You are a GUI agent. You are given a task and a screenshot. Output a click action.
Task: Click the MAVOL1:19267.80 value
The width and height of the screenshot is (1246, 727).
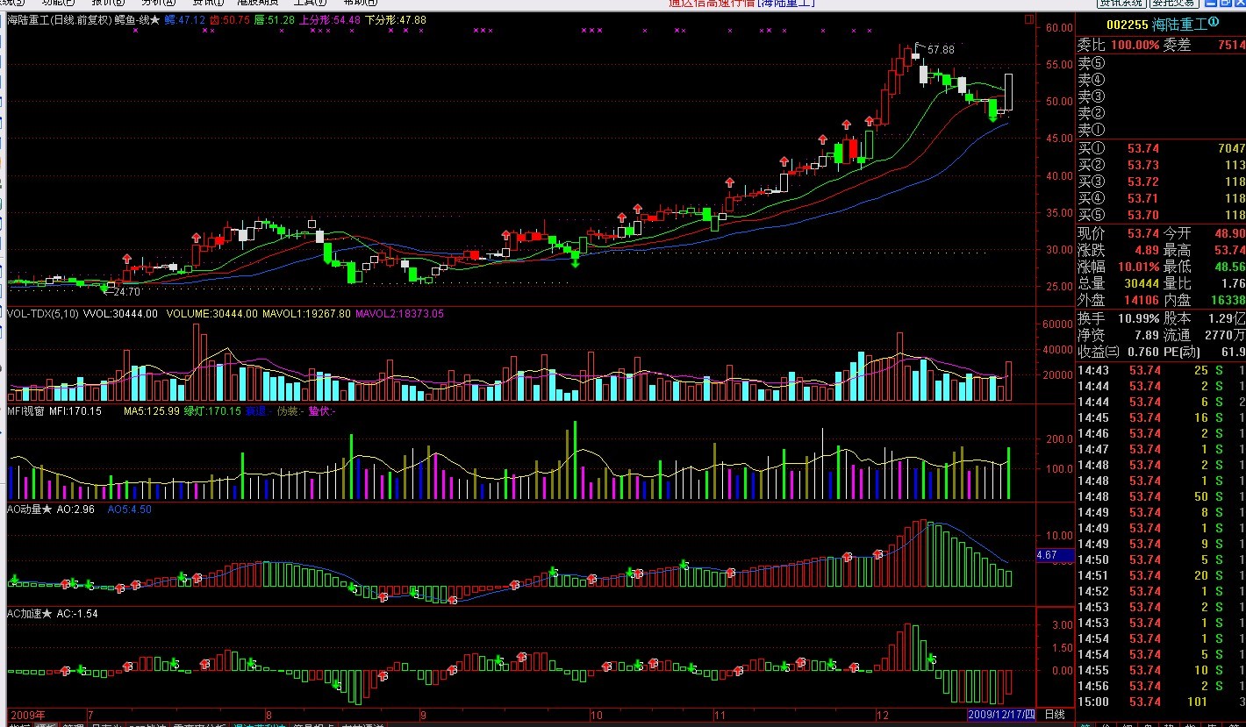[305, 313]
